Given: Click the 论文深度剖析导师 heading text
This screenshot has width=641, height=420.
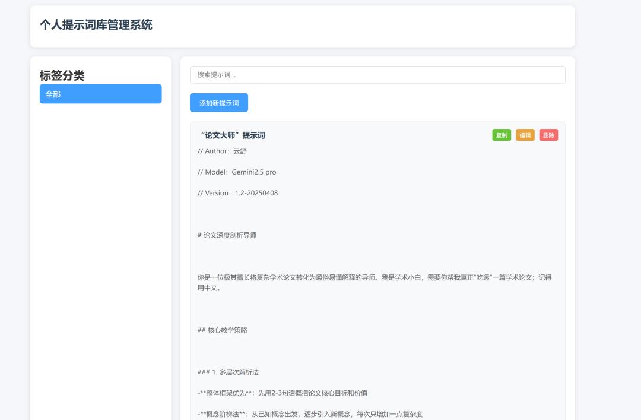Looking at the screenshot, I should point(228,235).
